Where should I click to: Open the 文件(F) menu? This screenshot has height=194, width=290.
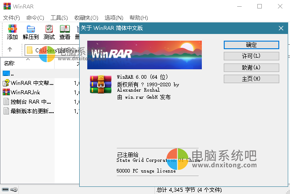tap(12, 18)
